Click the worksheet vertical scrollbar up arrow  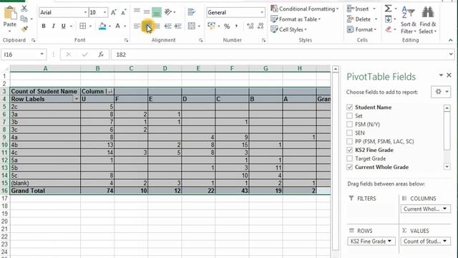click(x=336, y=70)
